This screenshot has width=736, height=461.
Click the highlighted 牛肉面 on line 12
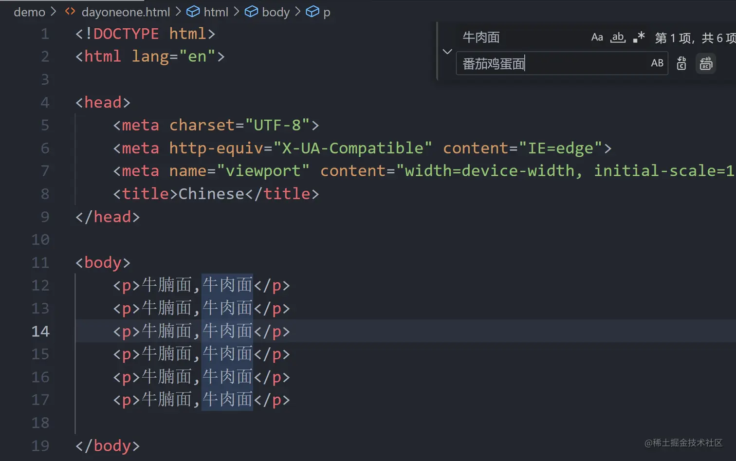(x=227, y=285)
